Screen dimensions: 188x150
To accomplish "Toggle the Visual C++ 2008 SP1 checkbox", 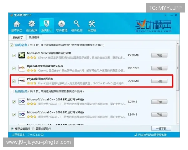I will tap(14, 115).
